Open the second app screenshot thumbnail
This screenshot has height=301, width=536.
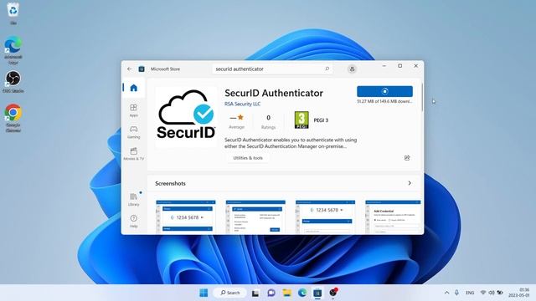[x=255, y=217]
